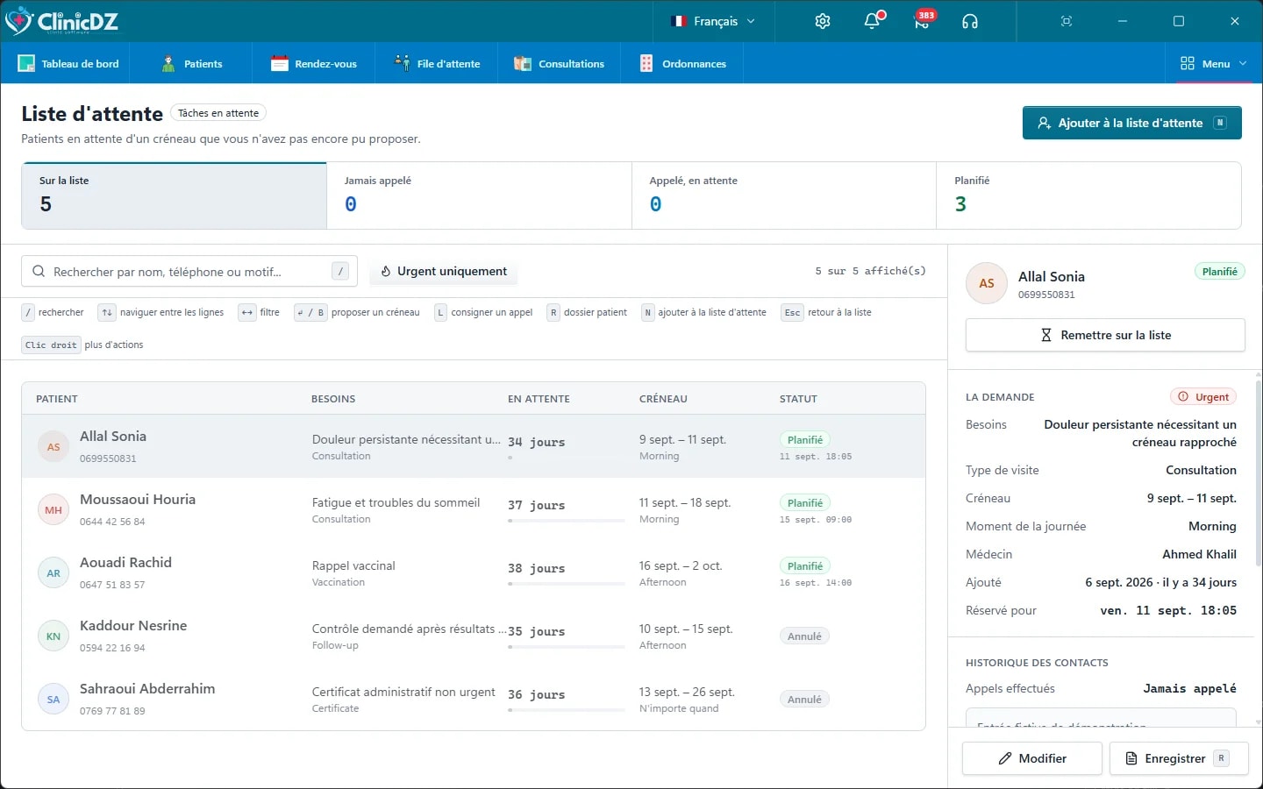This screenshot has height=789, width=1263.
Task: Click the Tâches en attente tag
Action: (x=218, y=113)
